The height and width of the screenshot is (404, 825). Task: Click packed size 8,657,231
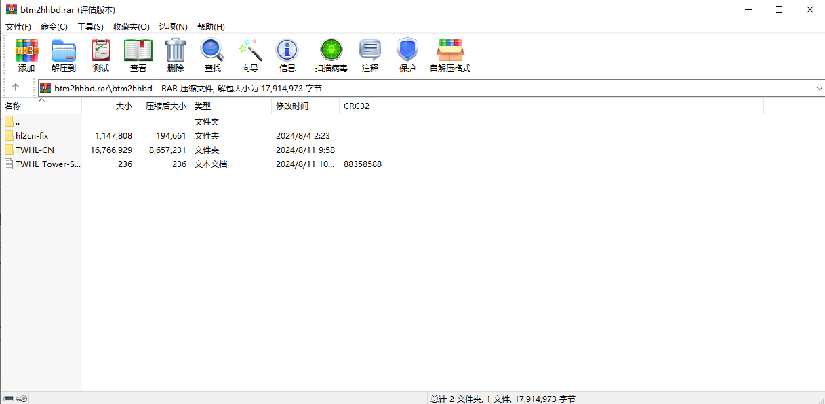click(x=167, y=150)
